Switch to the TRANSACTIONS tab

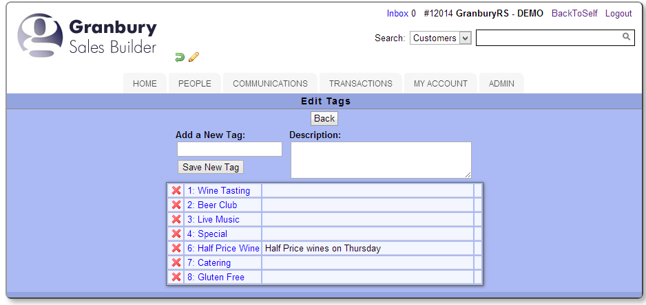[360, 84]
